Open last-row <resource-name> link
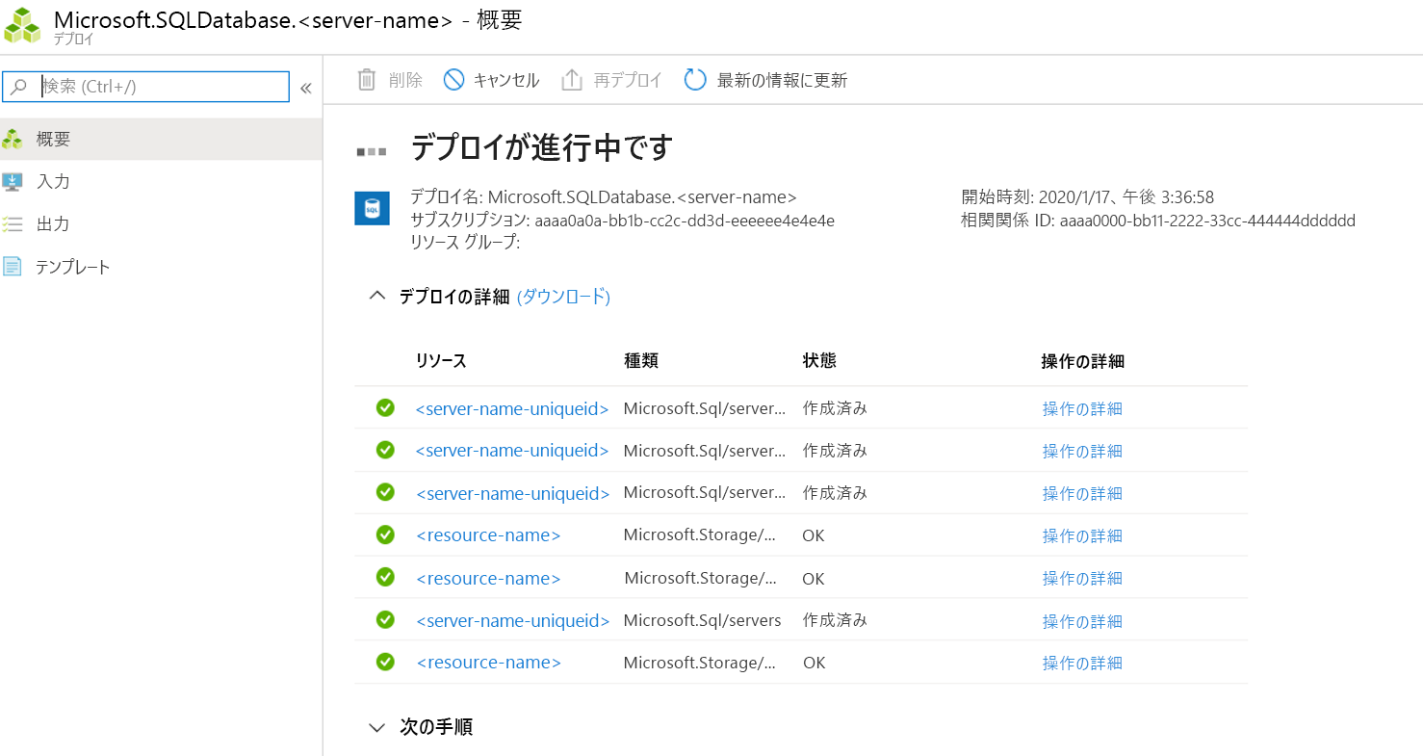Screen dimensions: 1423x756 click(x=488, y=663)
